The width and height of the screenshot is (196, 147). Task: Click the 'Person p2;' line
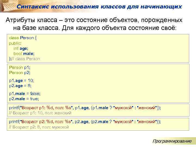[20, 73]
